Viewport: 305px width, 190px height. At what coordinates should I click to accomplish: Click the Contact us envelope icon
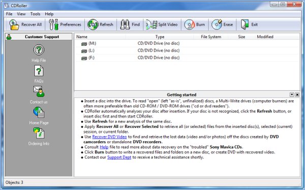coord(39,91)
